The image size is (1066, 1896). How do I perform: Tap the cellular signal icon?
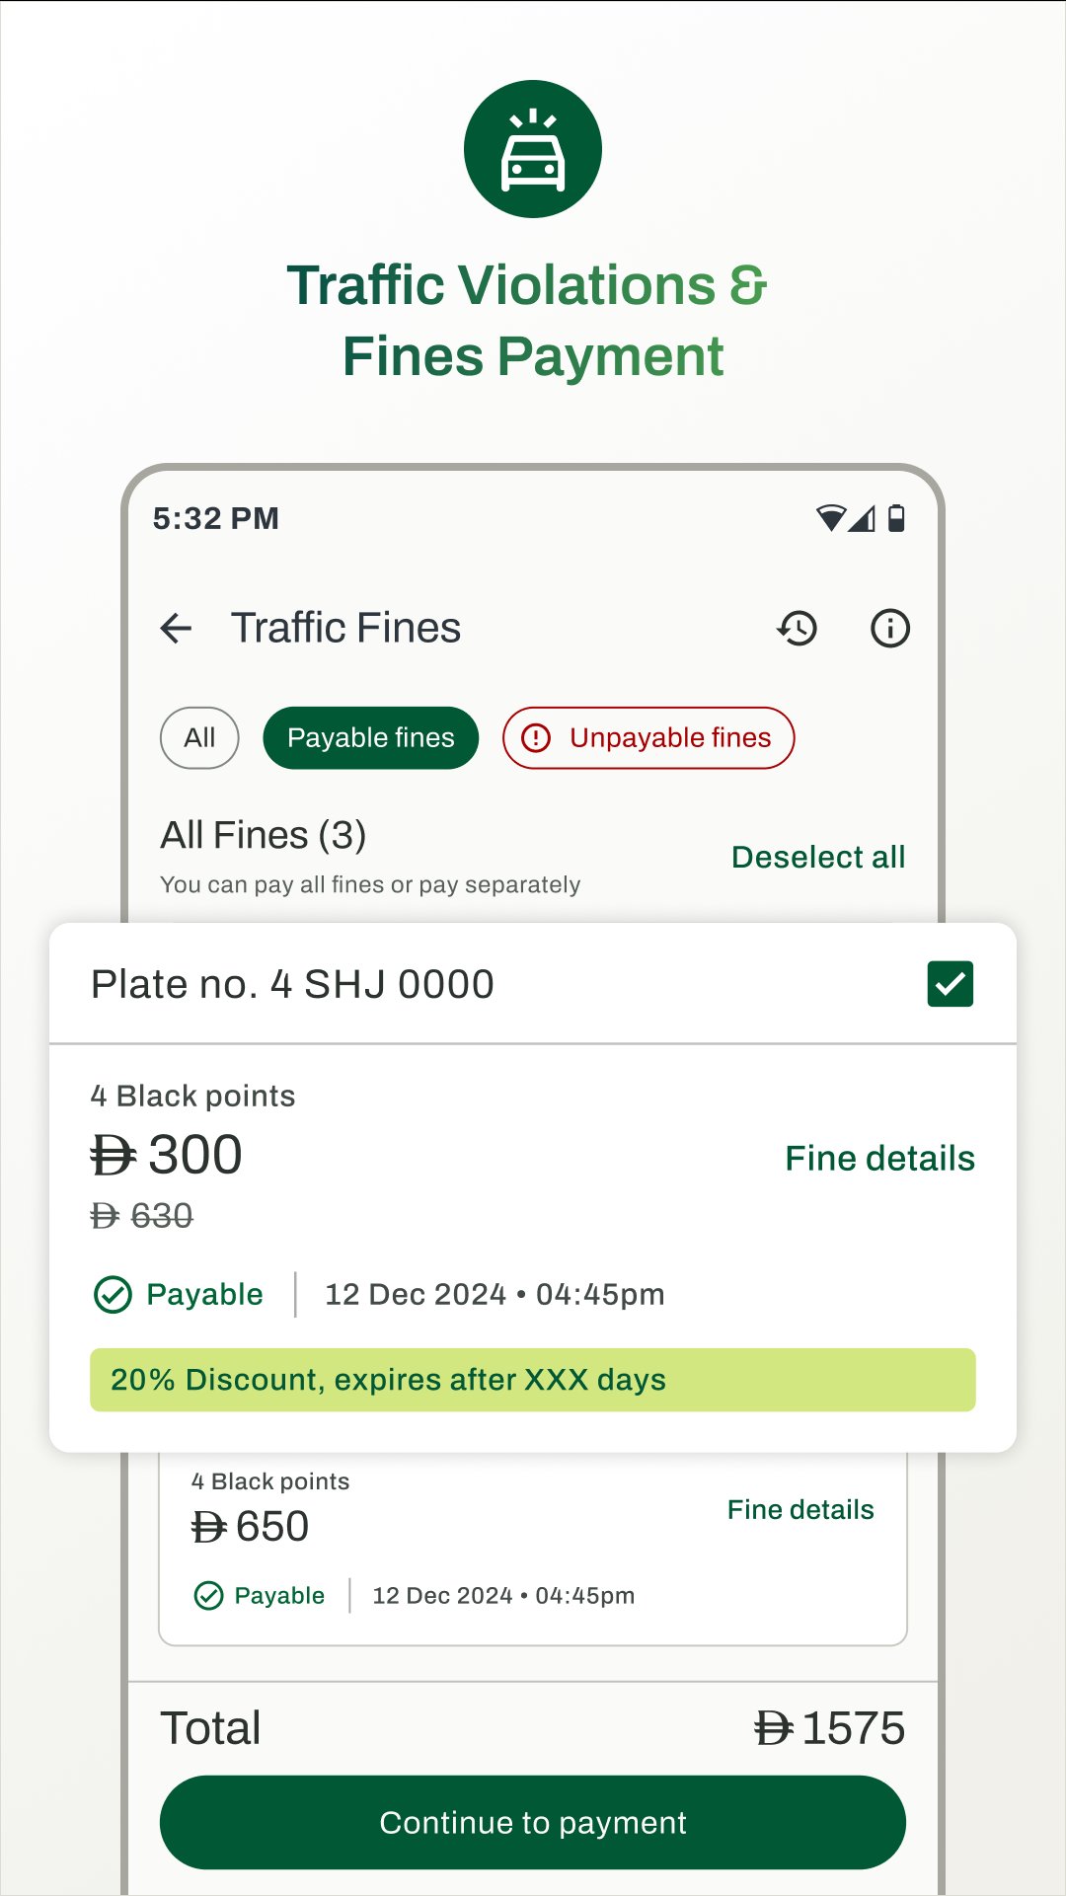(863, 518)
